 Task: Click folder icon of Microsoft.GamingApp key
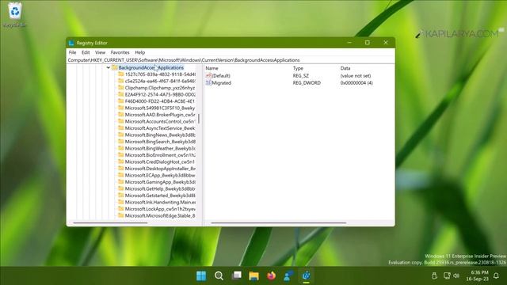121,182
